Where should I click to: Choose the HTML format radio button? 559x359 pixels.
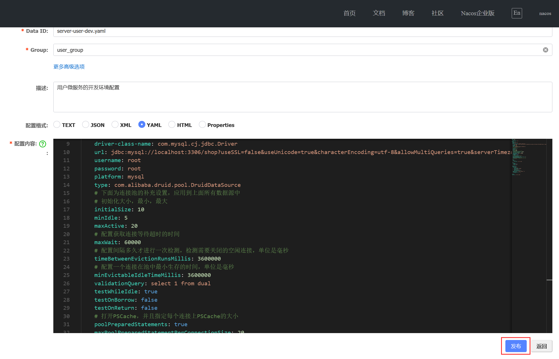[172, 124]
